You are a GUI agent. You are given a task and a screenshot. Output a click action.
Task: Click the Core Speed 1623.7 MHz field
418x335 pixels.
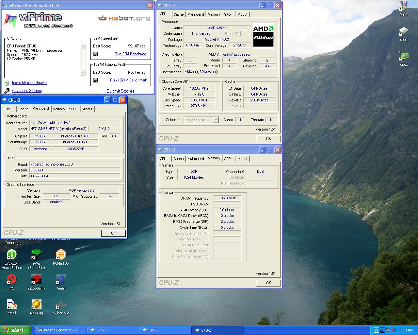(199, 89)
